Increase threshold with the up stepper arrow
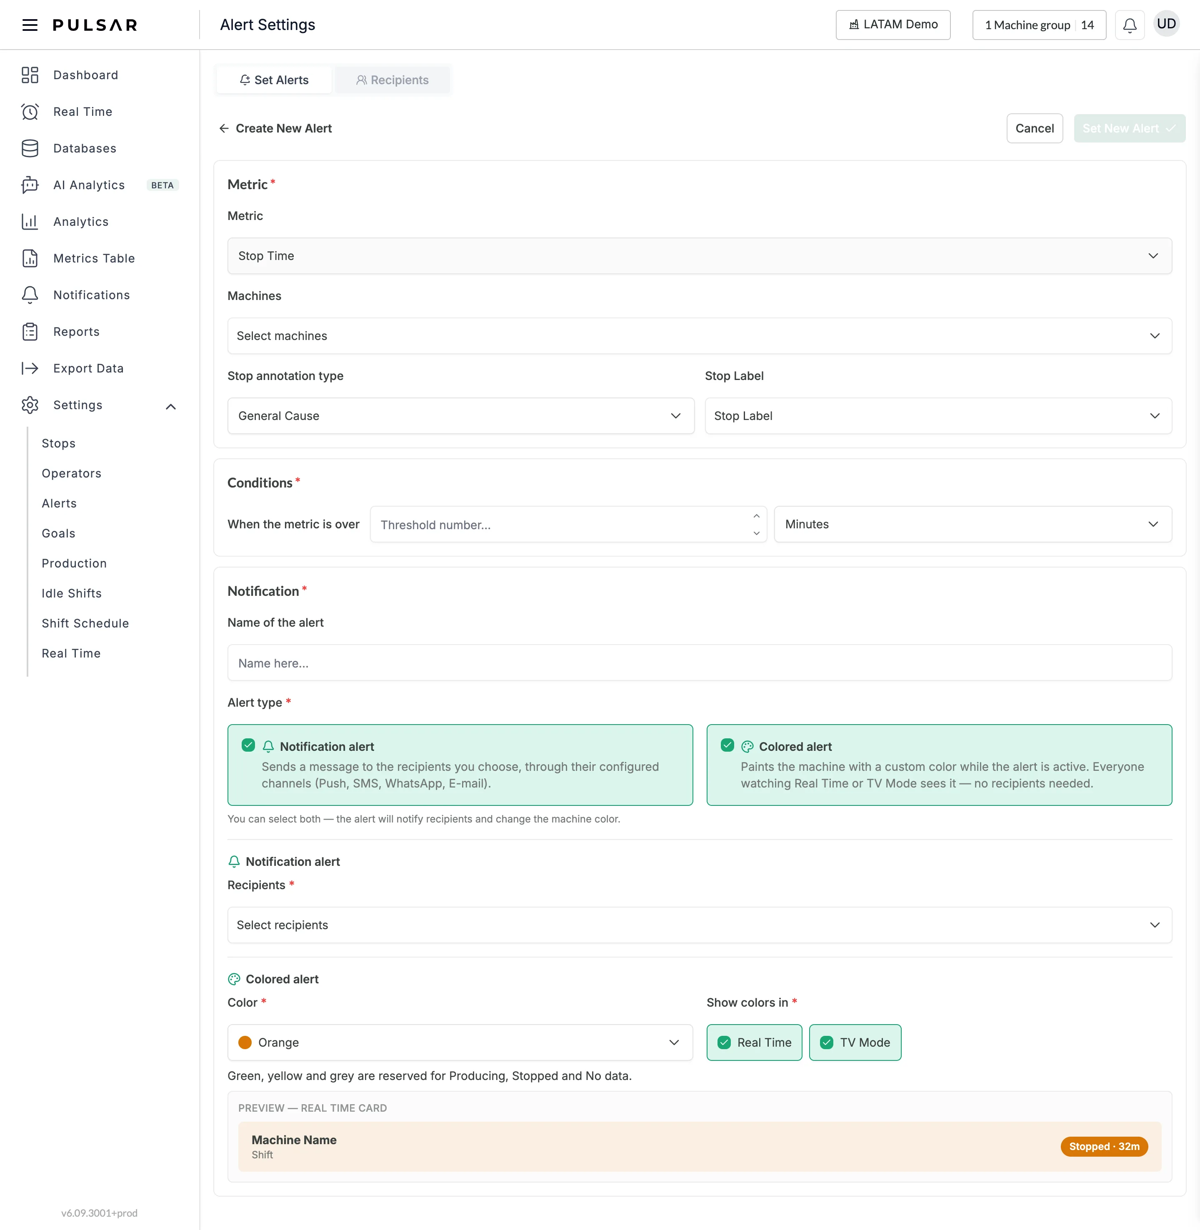 [756, 516]
